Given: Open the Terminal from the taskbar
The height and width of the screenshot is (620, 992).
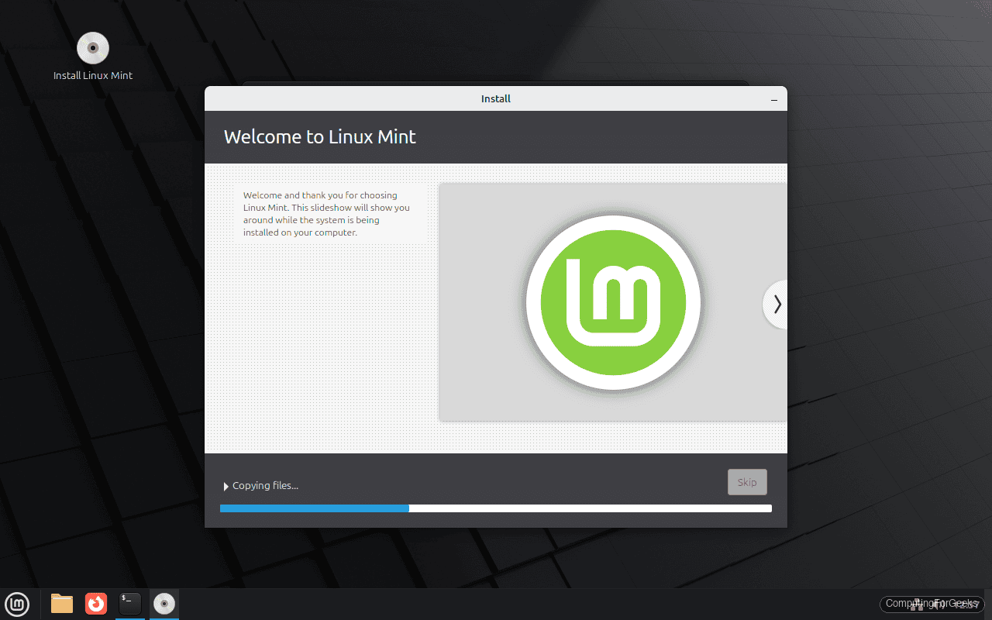Looking at the screenshot, I should (x=129, y=604).
